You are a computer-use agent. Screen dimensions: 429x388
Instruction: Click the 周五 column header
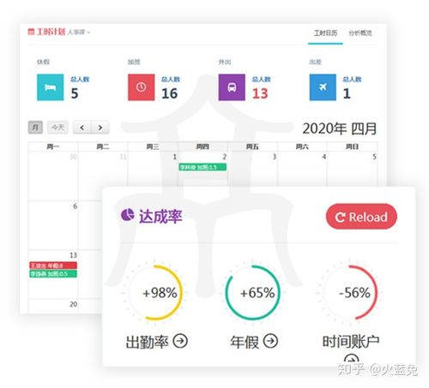click(x=252, y=146)
